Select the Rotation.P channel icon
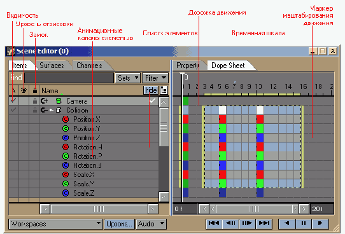The width and height of the screenshot is (345, 234). click(66, 156)
